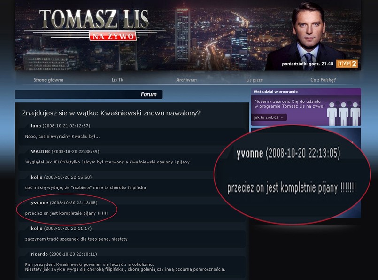
Task: Select Lis pisze in navigation
Action: (x=255, y=80)
